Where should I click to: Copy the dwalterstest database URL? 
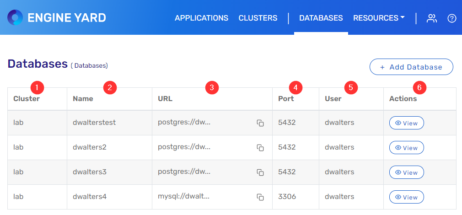260,123
